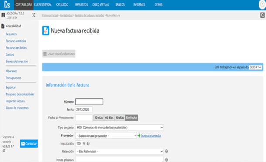
Task: Click Listar todas las facturas button
Action: point(59,54)
